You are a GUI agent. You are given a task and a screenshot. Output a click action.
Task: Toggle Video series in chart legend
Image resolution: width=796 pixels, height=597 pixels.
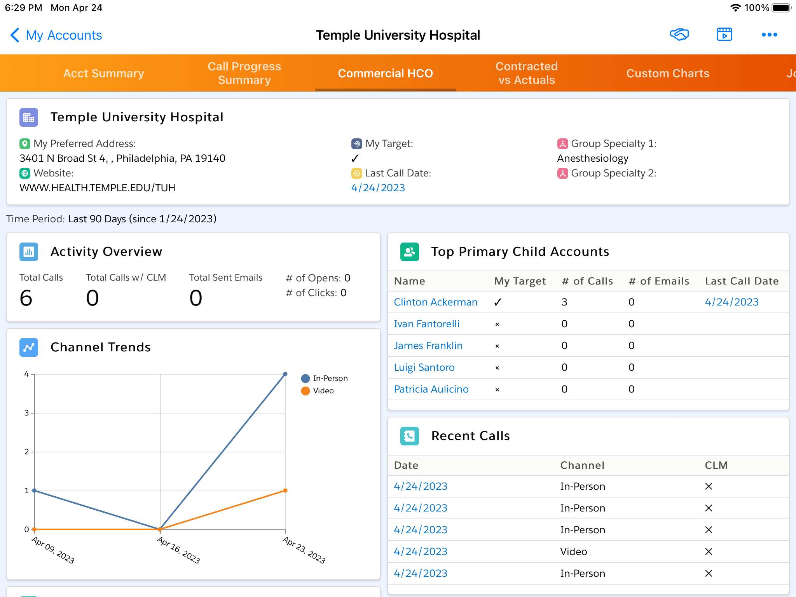coord(318,391)
